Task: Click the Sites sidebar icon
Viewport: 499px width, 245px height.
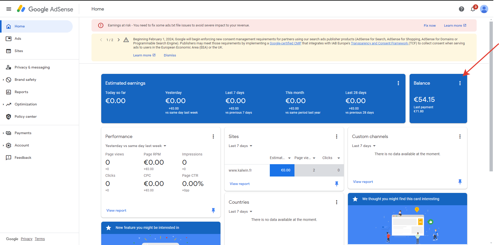Action: [x=8, y=51]
